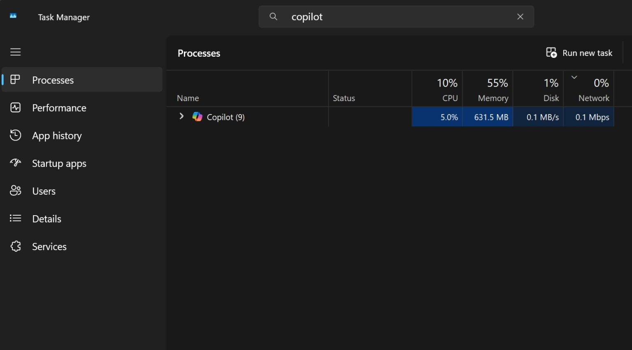The width and height of the screenshot is (632, 350).
Task: Open the Details view icon
Action: (x=15, y=219)
